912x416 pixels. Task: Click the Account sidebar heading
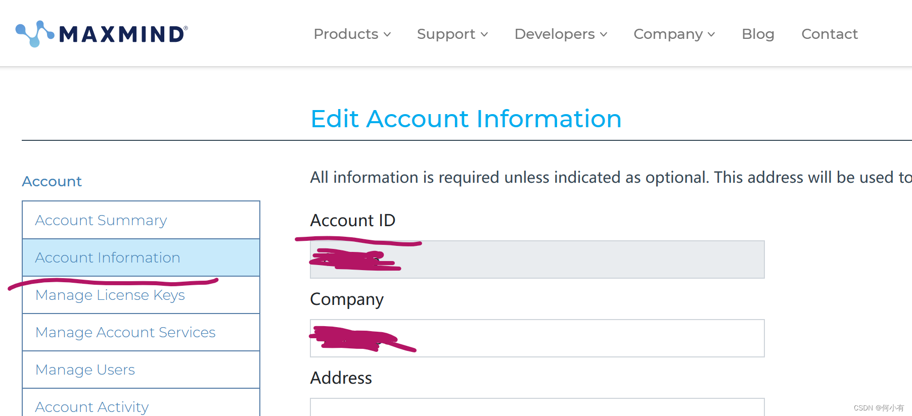click(x=52, y=181)
